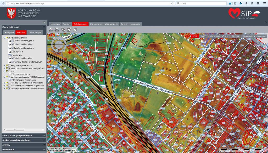This screenshot has width=268, height=153.
Task: Pan the map east with right arrow
Action: [x=65, y=45]
